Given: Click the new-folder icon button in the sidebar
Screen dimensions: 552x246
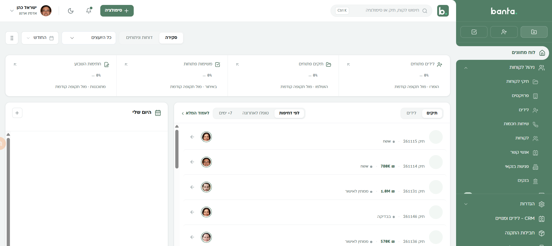Looking at the screenshot, I should (534, 32).
